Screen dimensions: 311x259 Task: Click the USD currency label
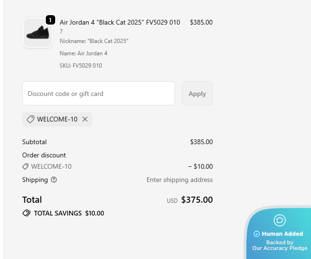click(172, 201)
